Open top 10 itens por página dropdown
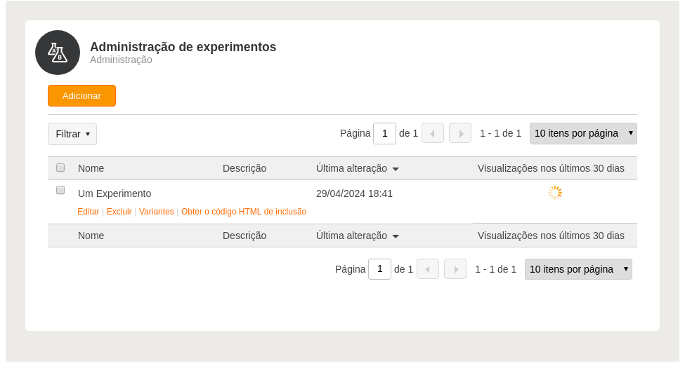The image size is (685, 368). click(x=583, y=133)
